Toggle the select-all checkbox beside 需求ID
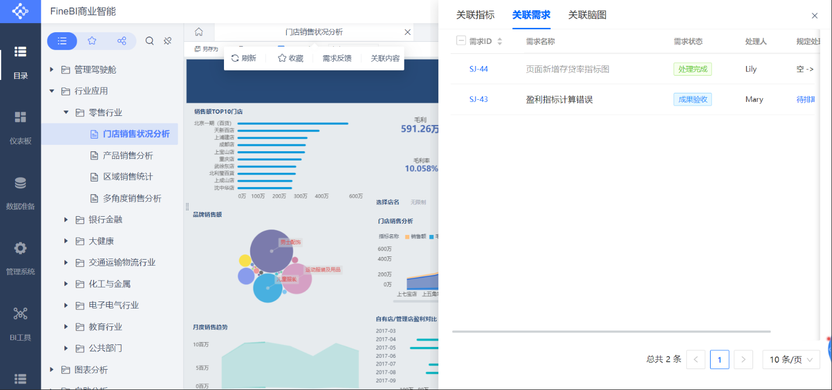 pos(461,40)
